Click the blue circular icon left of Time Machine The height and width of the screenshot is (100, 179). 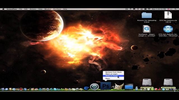click(86, 88)
